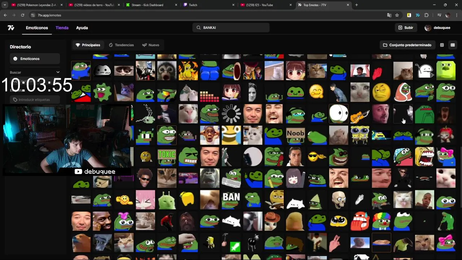
Task: Open the orange guitar emote
Action: pyautogui.click(x=360, y=114)
